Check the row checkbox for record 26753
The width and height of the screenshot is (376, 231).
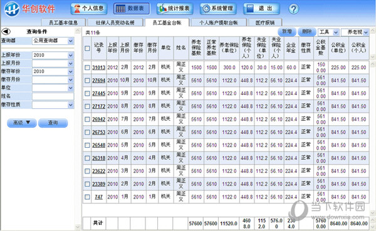click(87, 132)
